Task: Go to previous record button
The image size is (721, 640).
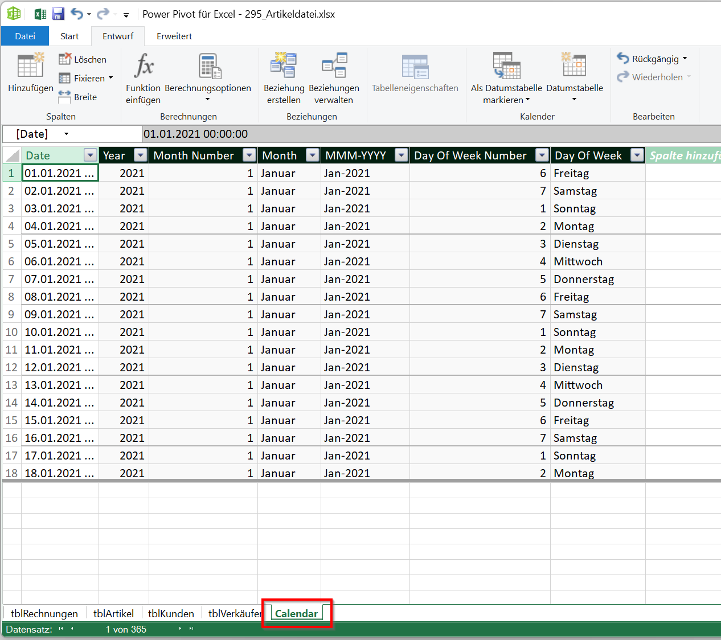Action: pyautogui.click(x=72, y=629)
